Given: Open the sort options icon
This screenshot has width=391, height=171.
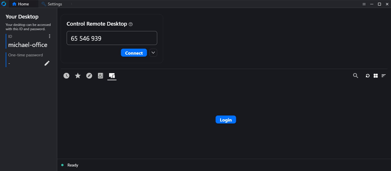Looking at the screenshot, I should pyautogui.click(x=384, y=76).
